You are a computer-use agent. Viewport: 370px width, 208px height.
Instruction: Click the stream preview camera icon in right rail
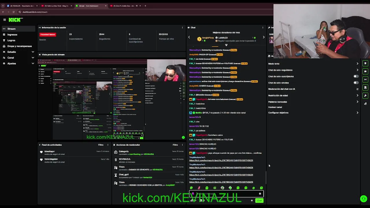click(365, 88)
